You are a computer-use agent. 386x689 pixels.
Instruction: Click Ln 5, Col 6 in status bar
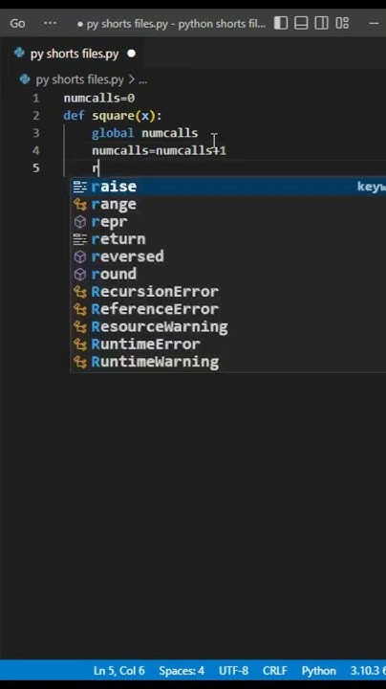click(x=118, y=671)
